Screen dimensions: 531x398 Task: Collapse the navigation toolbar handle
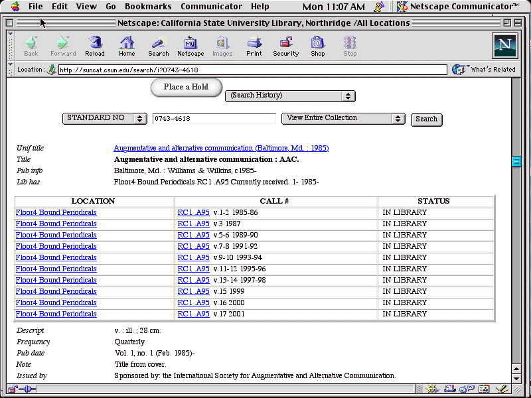click(10, 46)
